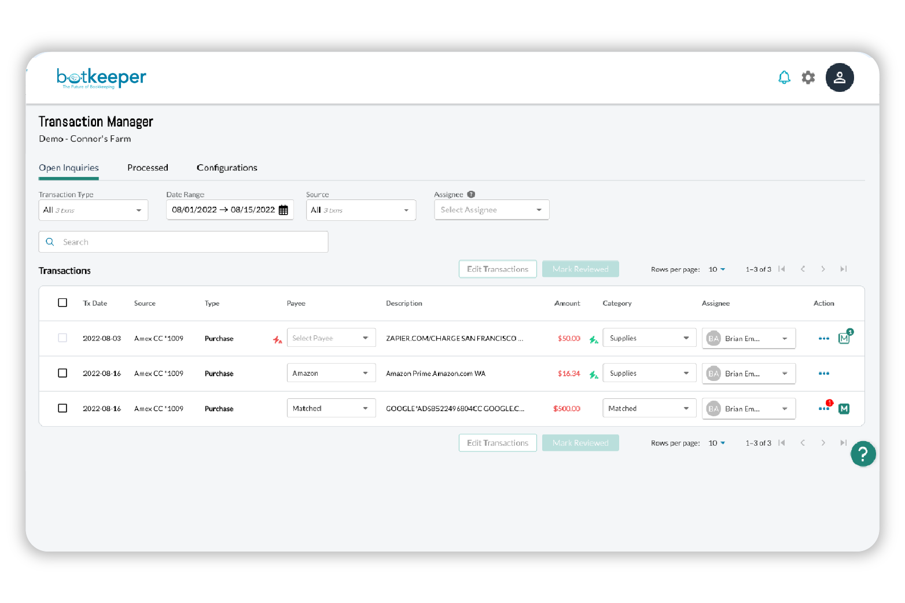Viewport: 905px width, 603px height.
Task: Switch to the Processed tab
Action: tap(148, 168)
